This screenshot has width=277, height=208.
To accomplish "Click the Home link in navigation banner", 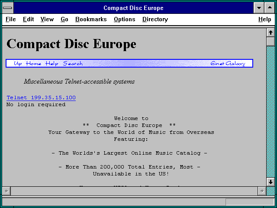I will tap(34, 63).
